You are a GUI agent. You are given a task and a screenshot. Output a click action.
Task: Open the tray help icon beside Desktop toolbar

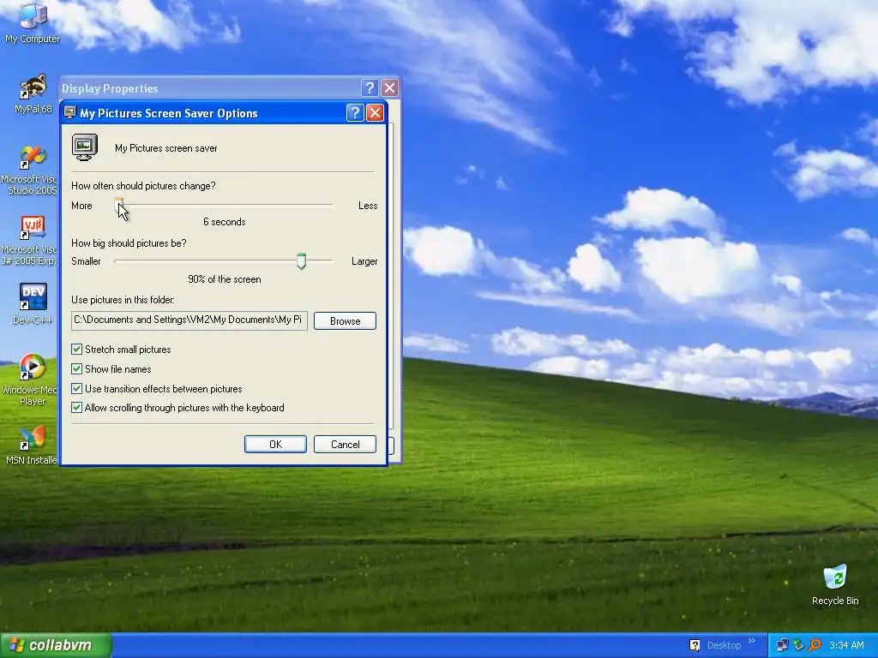click(695, 645)
